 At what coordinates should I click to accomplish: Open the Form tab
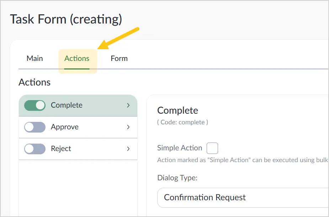119,58
